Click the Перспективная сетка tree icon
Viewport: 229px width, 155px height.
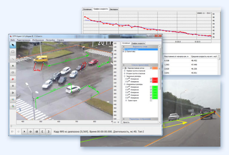126,68
